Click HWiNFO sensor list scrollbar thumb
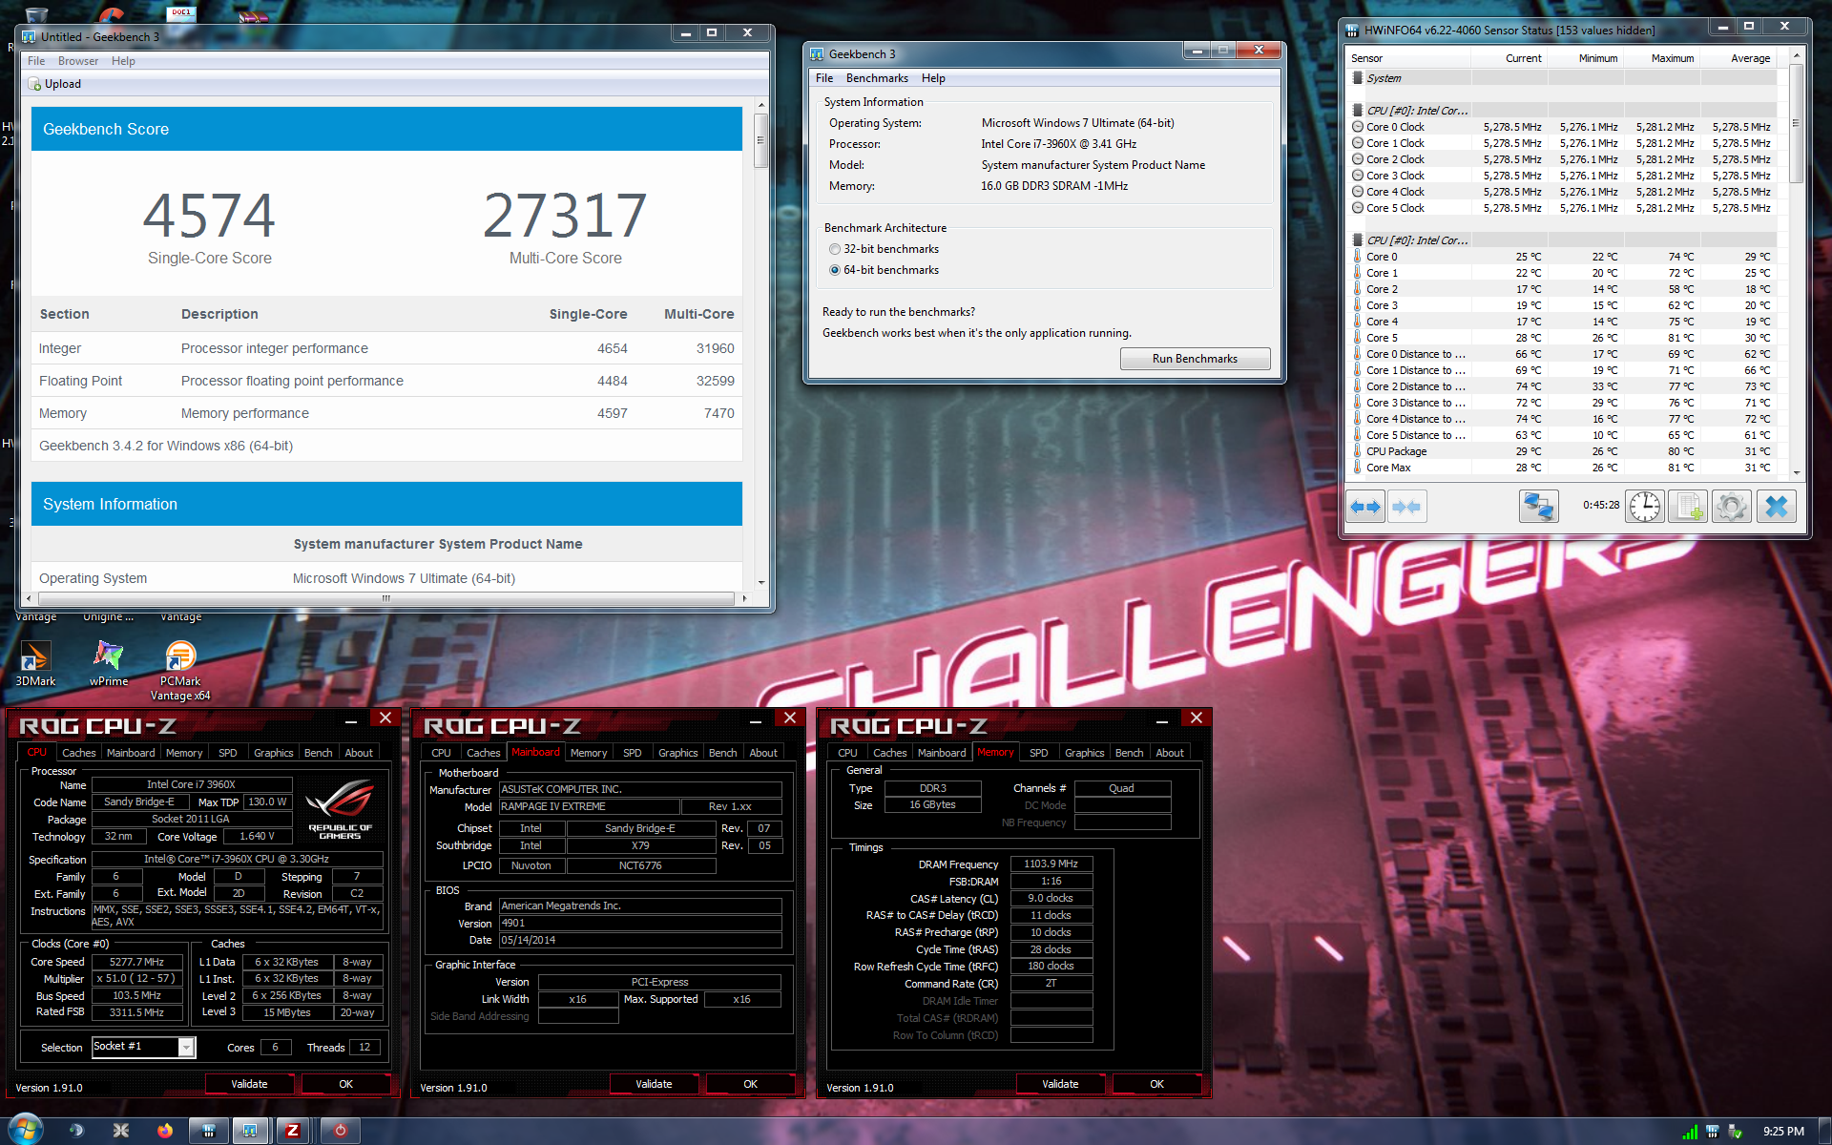 pos(1796,123)
